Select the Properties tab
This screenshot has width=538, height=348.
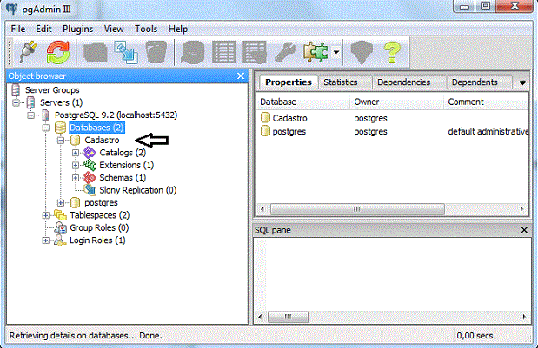(x=289, y=82)
